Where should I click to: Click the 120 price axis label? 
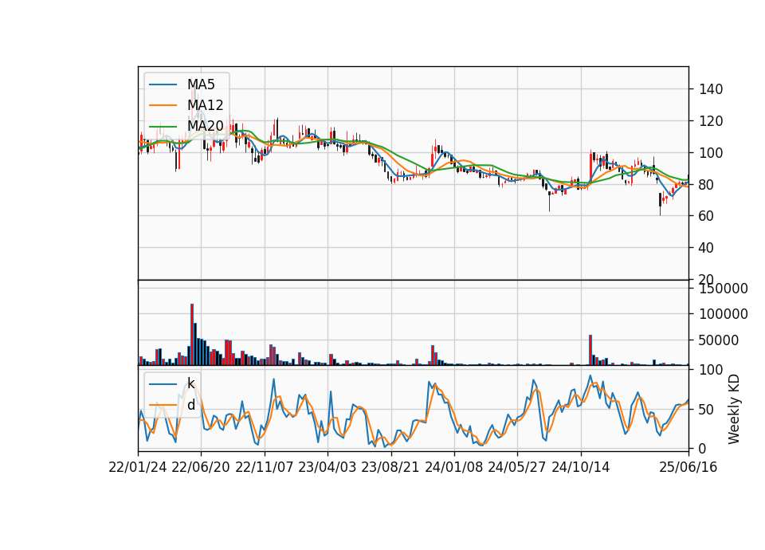point(711,121)
